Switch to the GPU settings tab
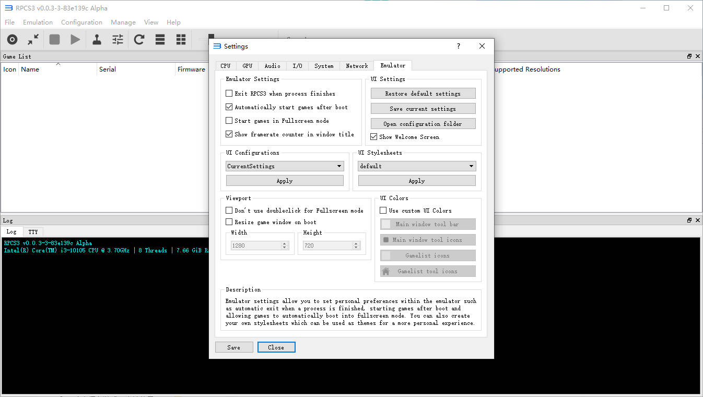This screenshot has width=703, height=397. tap(247, 66)
